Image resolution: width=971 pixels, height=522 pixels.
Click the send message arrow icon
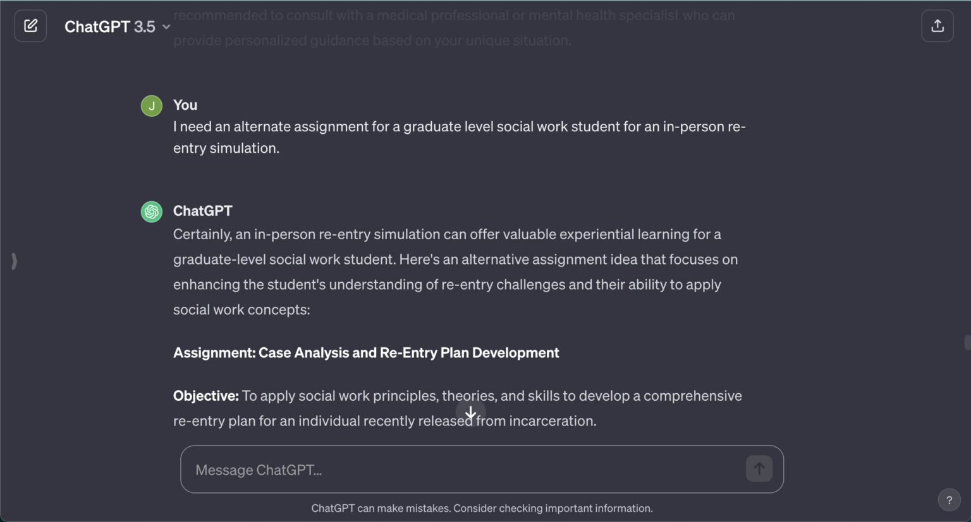pyautogui.click(x=759, y=468)
